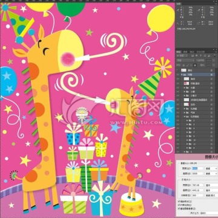The width and height of the screenshot is (218, 218).
Task: Open the pixel height unit dropdown
Action: (x=211, y=174)
